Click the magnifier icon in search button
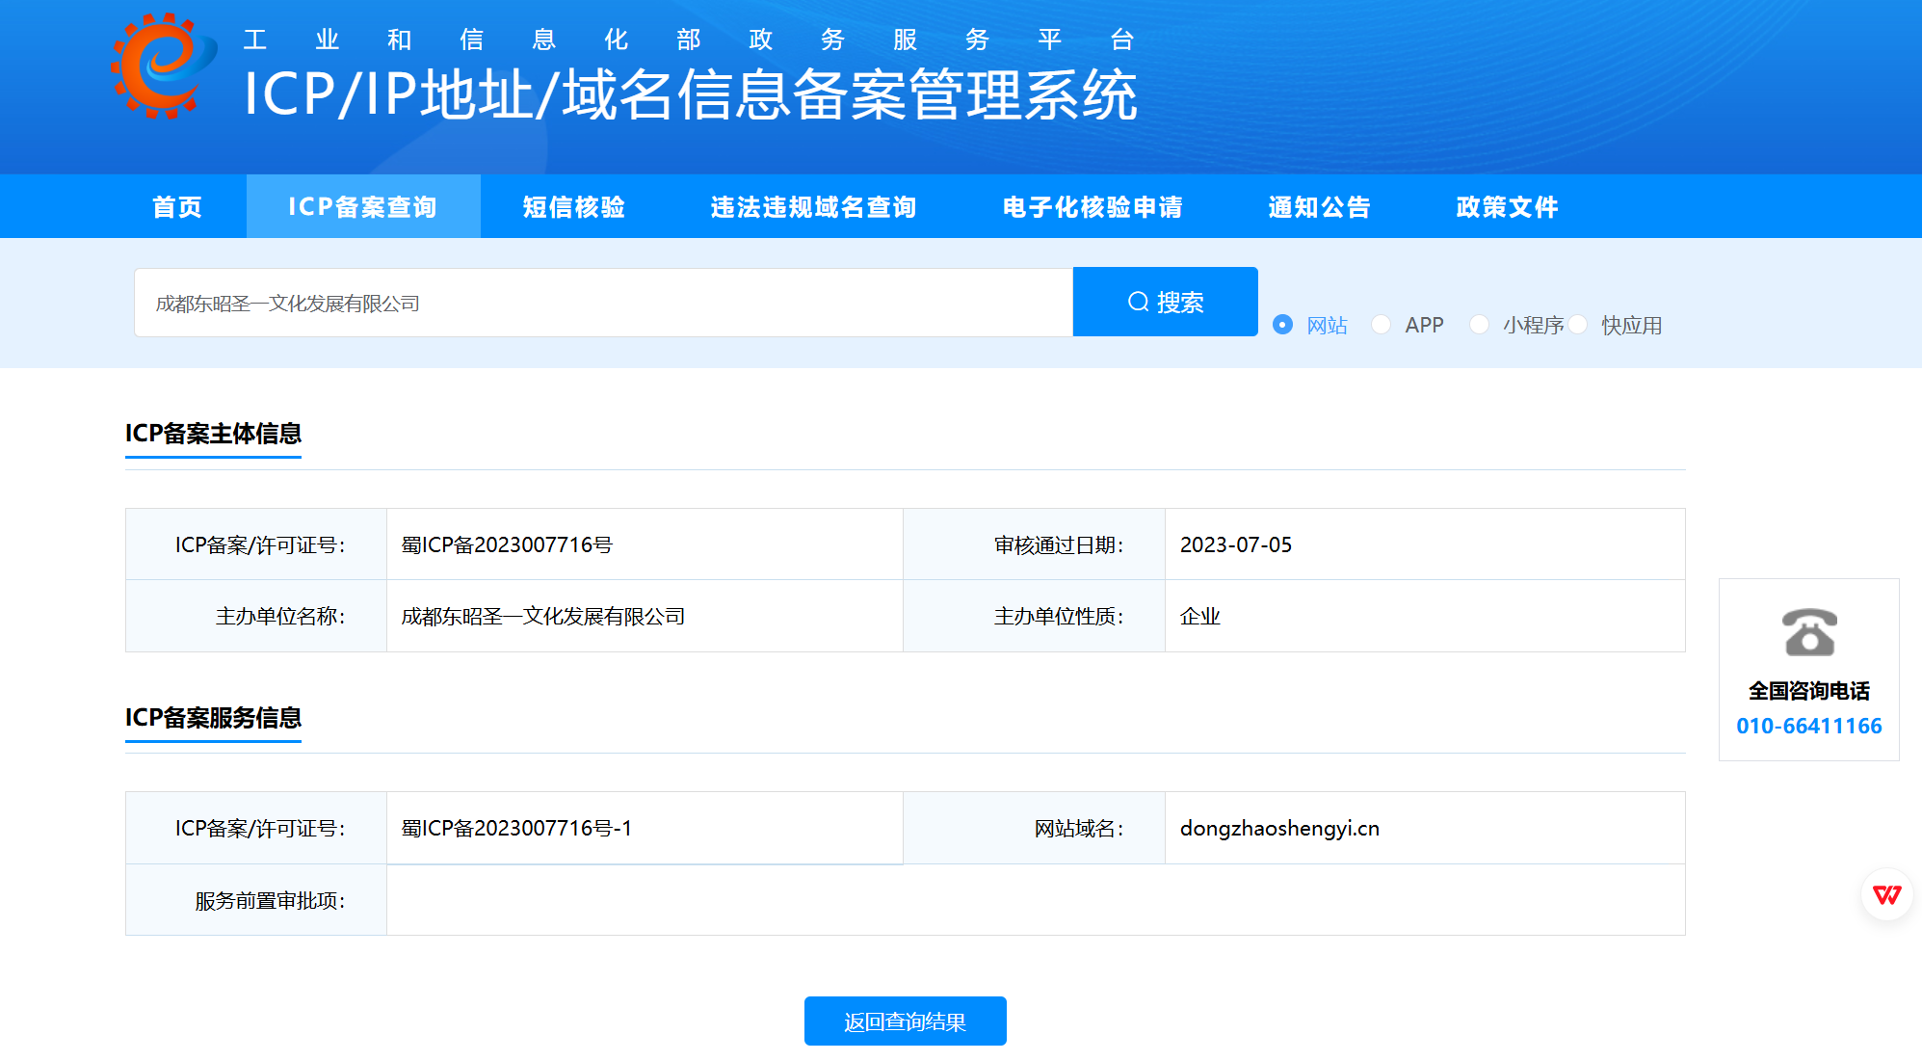This screenshot has width=1922, height=1061. (x=1138, y=303)
